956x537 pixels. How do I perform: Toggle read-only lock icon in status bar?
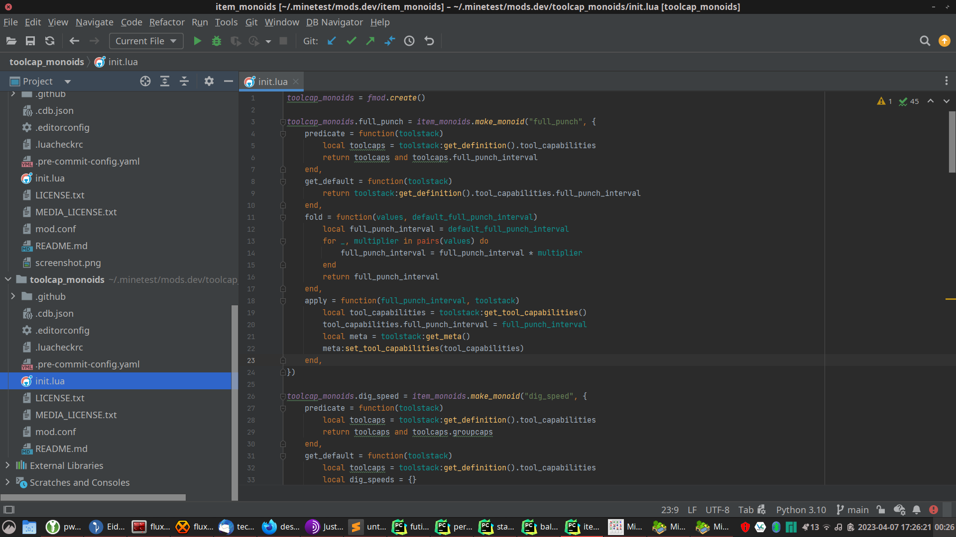point(881,510)
